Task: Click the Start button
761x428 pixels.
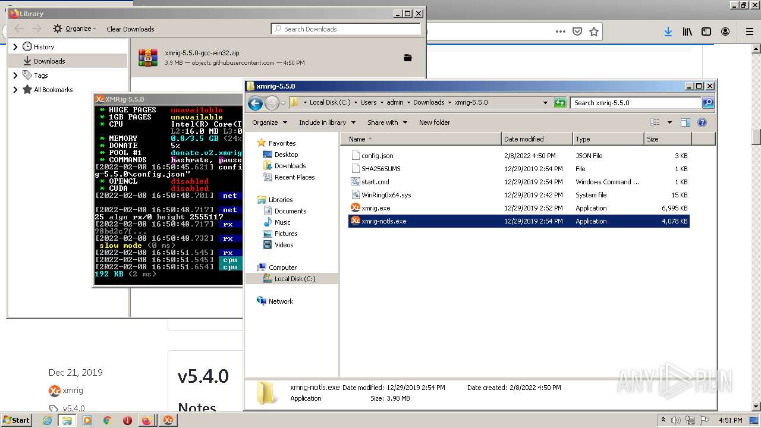Action: (x=17, y=420)
